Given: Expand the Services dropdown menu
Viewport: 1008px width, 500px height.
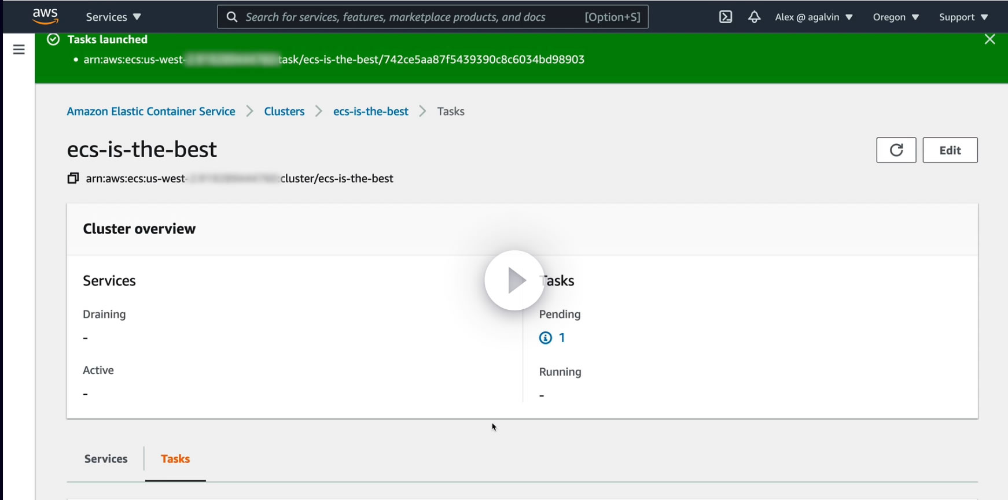Looking at the screenshot, I should click(x=113, y=17).
